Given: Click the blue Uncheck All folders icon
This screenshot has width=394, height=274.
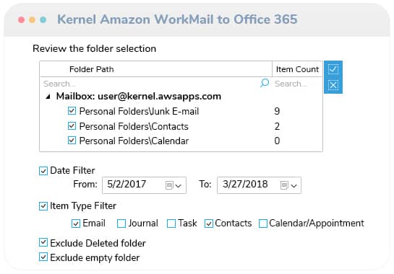Looking at the screenshot, I should [x=333, y=85].
